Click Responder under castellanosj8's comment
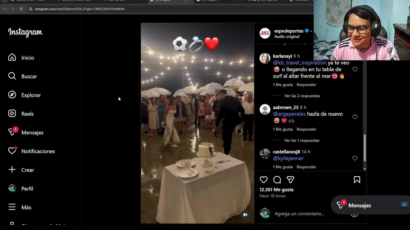This screenshot has width=410, height=230. coord(306,167)
